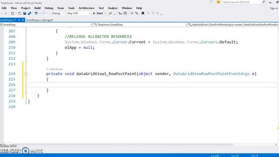Open the Window menu

click(127, 8)
